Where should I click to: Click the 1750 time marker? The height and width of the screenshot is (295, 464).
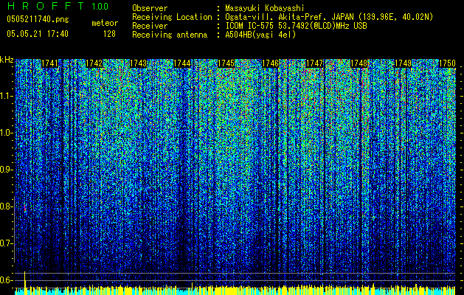(x=447, y=63)
